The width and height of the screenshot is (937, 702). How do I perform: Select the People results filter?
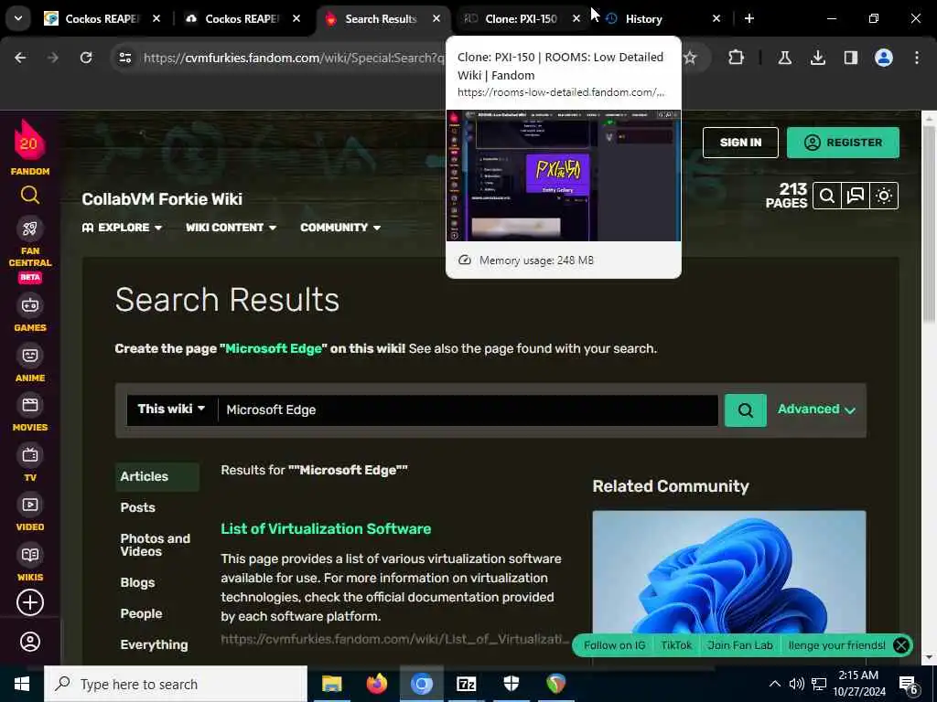point(141,613)
